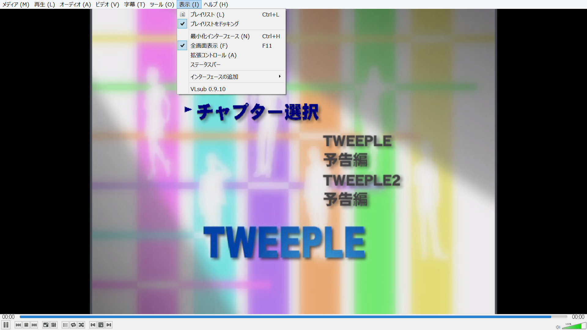The width and height of the screenshot is (587, 330).
Task: Open DVD menu navigation button
Action: pos(101,325)
